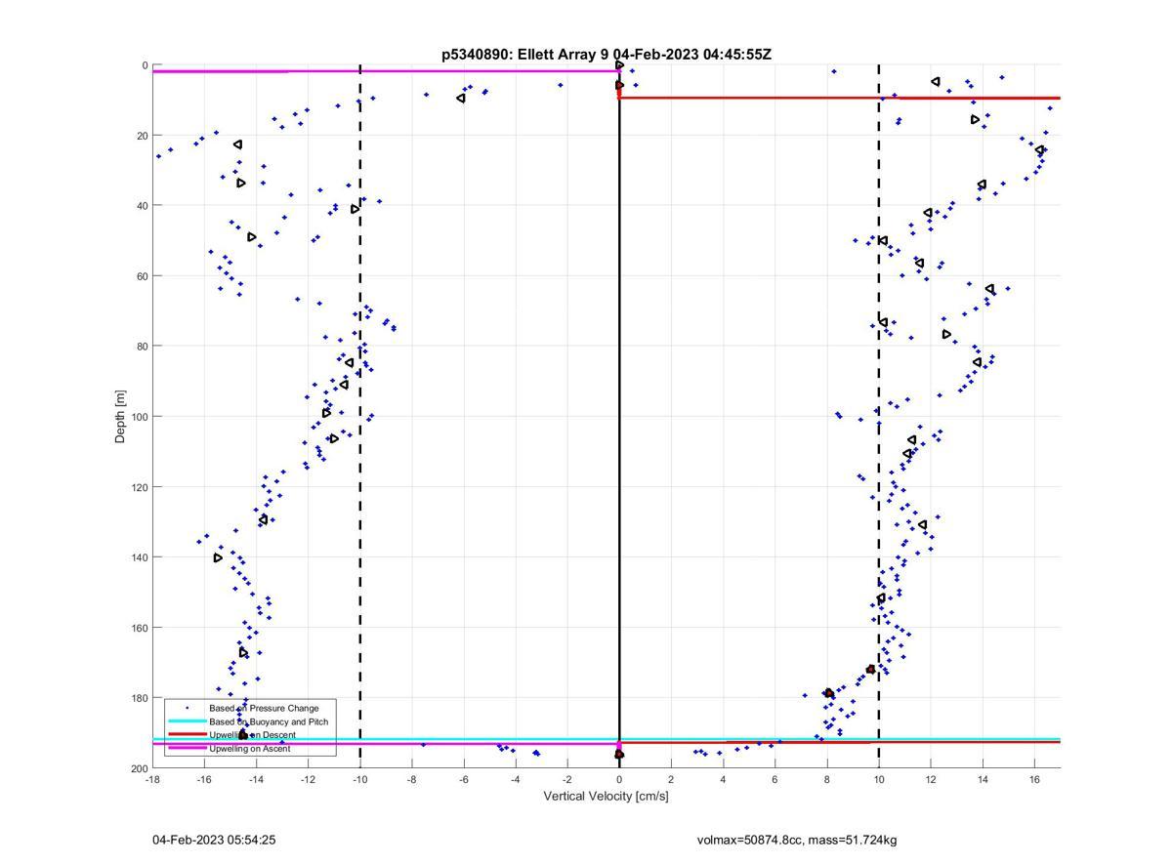Click the '160' depth tick label
1172x864 pixels.
tap(139, 628)
